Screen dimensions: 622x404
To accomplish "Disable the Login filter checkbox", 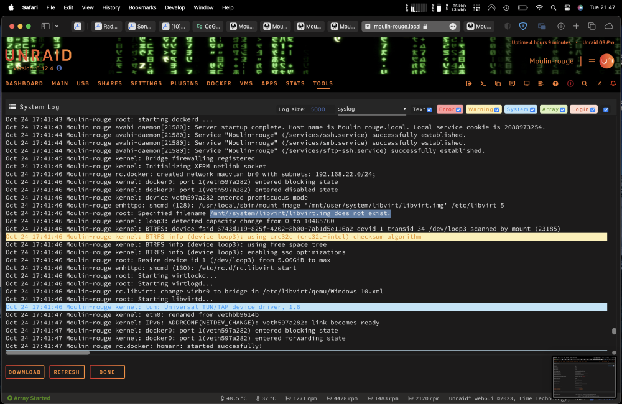I will (593, 110).
